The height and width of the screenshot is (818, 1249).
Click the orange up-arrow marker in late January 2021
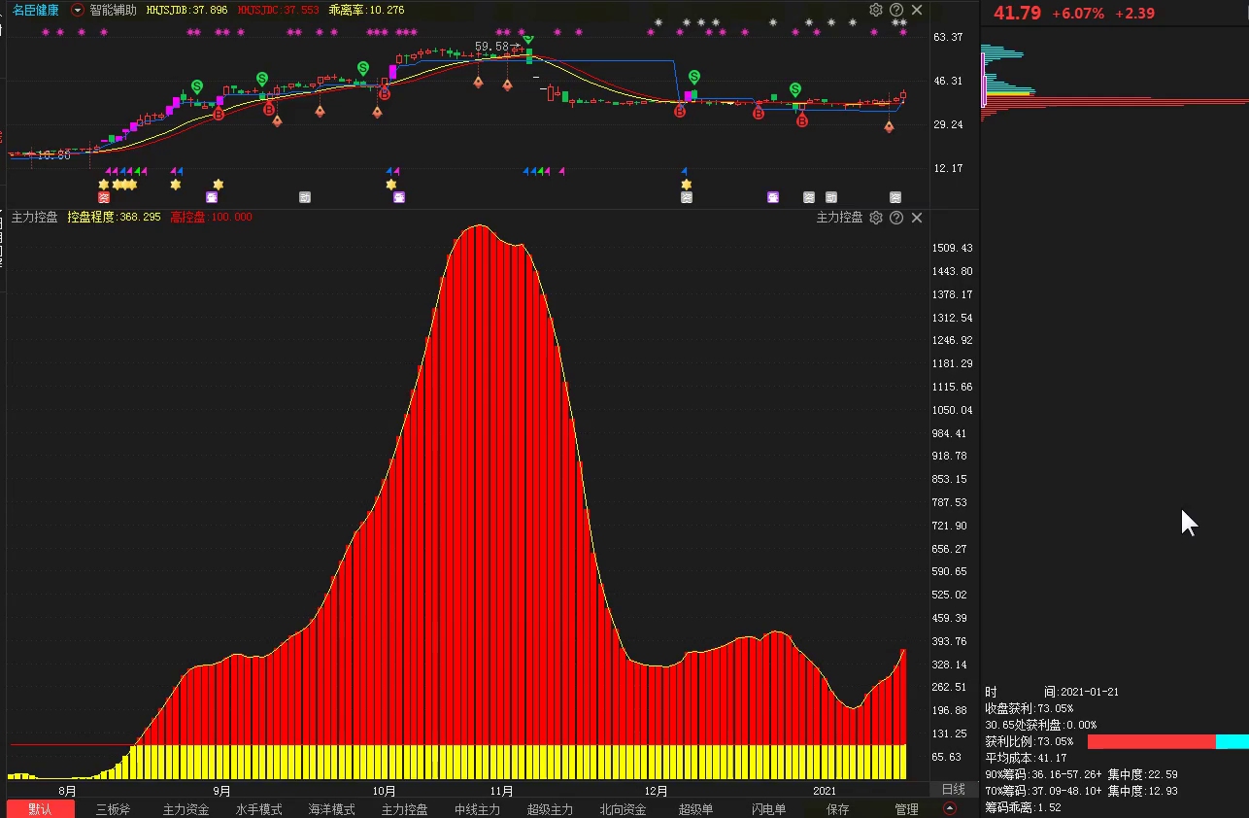tap(889, 126)
